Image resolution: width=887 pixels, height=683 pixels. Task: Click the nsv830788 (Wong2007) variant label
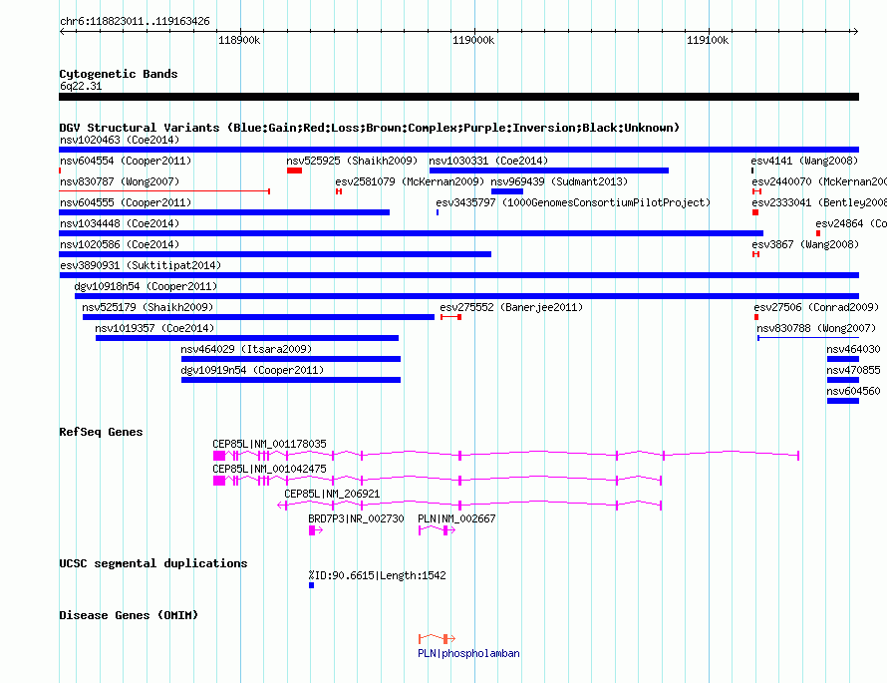pos(816,328)
